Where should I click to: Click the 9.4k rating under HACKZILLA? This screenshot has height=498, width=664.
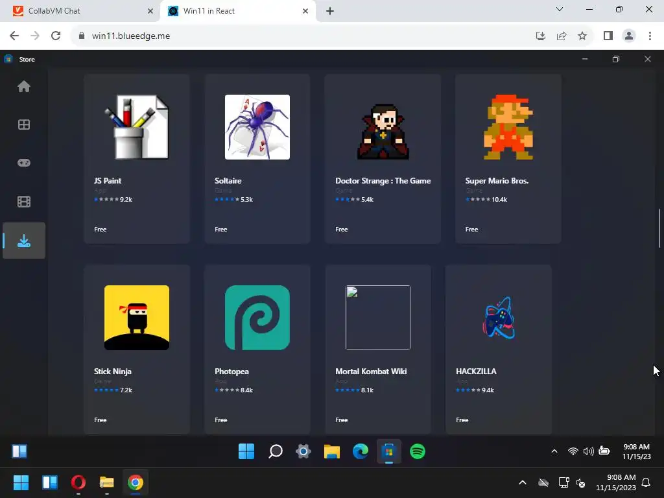pos(488,390)
